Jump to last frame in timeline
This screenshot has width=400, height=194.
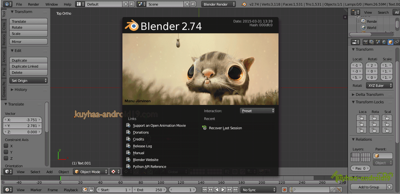(x=236, y=190)
